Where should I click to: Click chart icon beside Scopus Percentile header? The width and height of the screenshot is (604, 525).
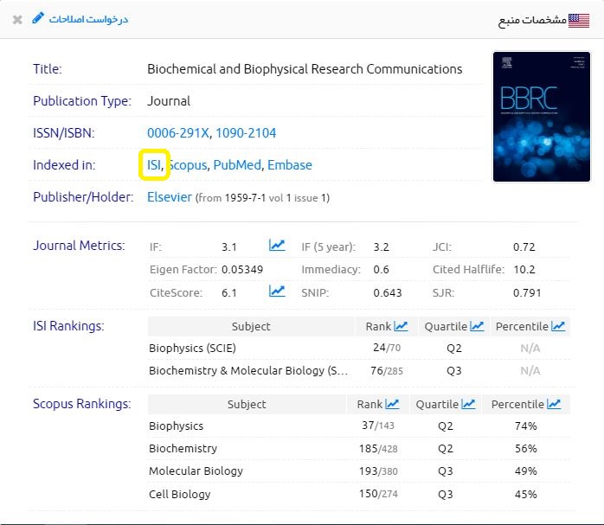pyautogui.click(x=554, y=404)
